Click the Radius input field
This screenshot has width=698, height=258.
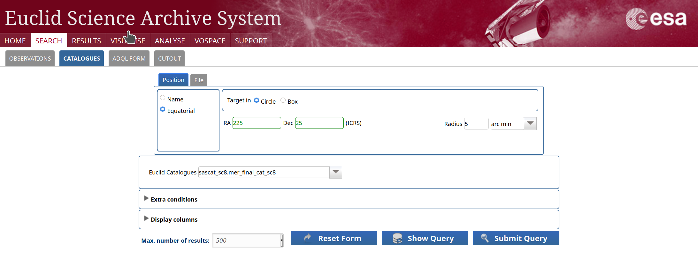(476, 124)
